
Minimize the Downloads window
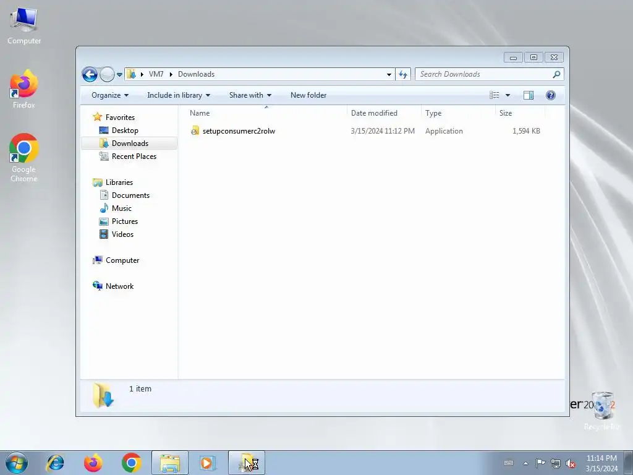pos(513,58)
